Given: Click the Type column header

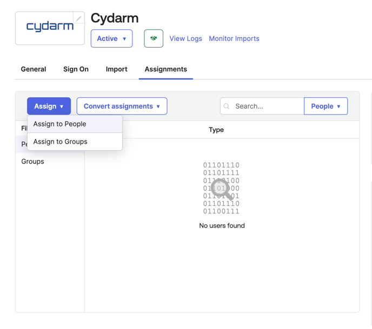Looking at the screenshot, I should (216, 130).
